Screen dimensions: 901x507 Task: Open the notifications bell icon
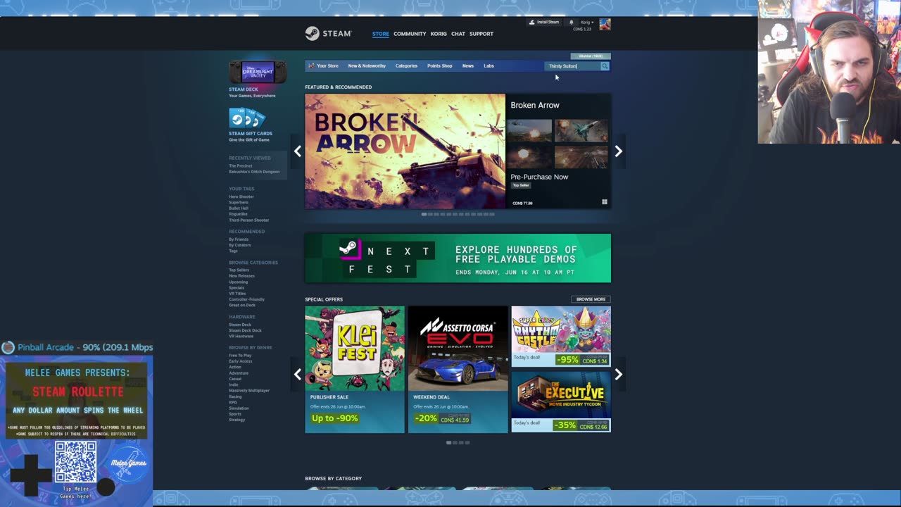pos(571,22)
